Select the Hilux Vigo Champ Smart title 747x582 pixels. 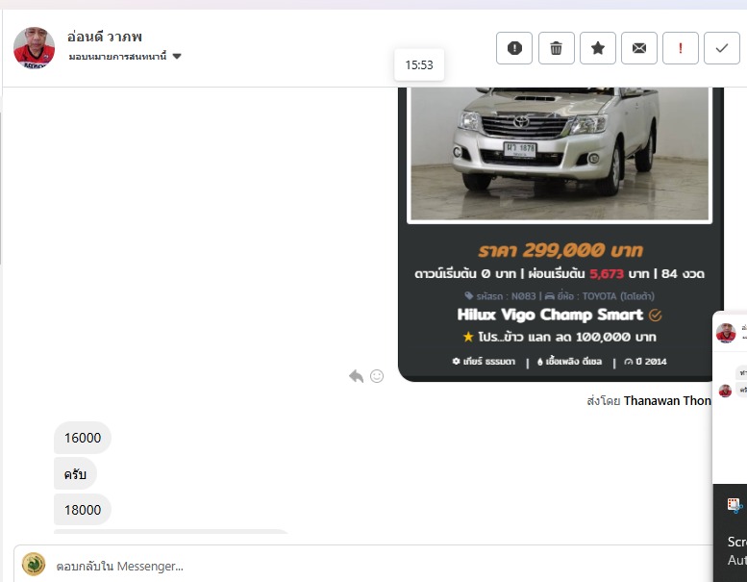[x=550, y=315]
